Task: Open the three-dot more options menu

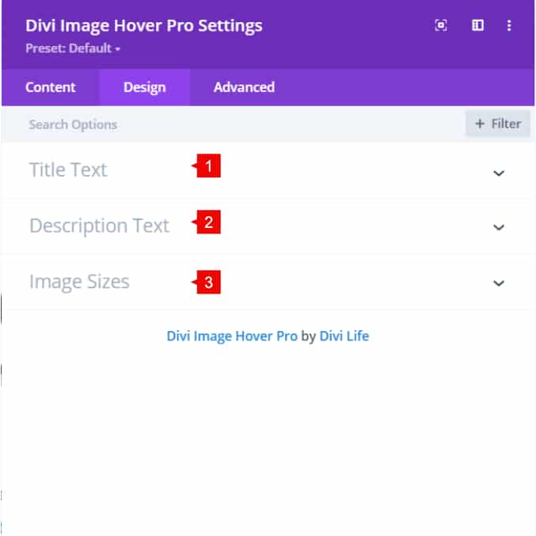Action: (x=509, y=25)
